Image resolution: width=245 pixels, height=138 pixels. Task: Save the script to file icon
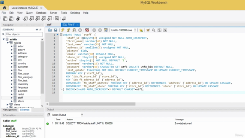(x=56, y=30)
